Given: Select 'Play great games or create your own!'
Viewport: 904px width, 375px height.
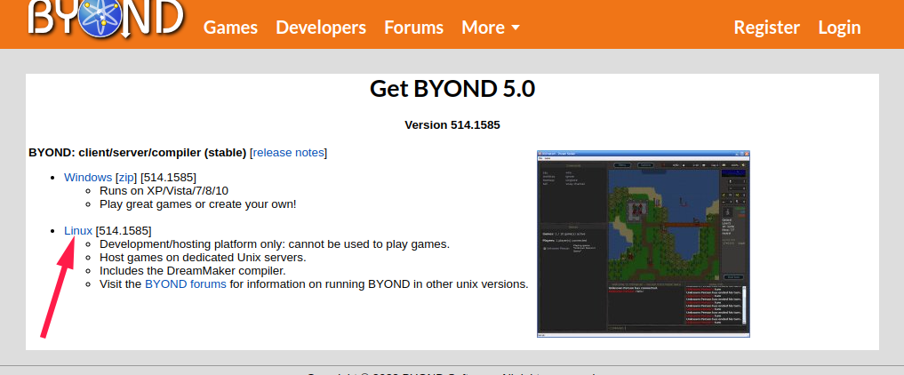Looking at the screenshot, I should click(x=197, y=203).
